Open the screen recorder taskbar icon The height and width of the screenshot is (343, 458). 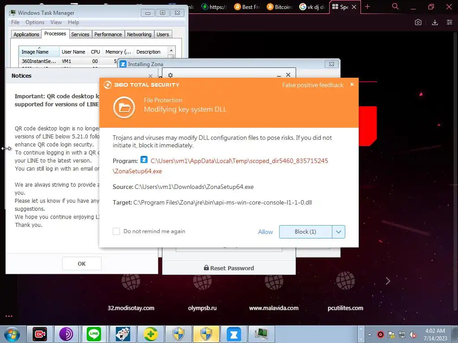tap(40, 334)
